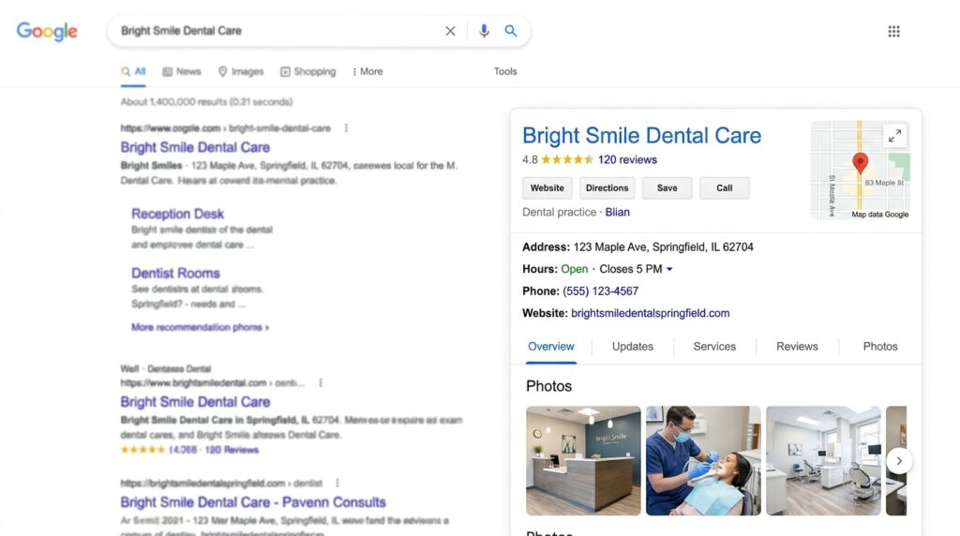Image resolution: width=960 pixels, height=536 pixels.
Task: Click the Call button
Action: [725, 187]
